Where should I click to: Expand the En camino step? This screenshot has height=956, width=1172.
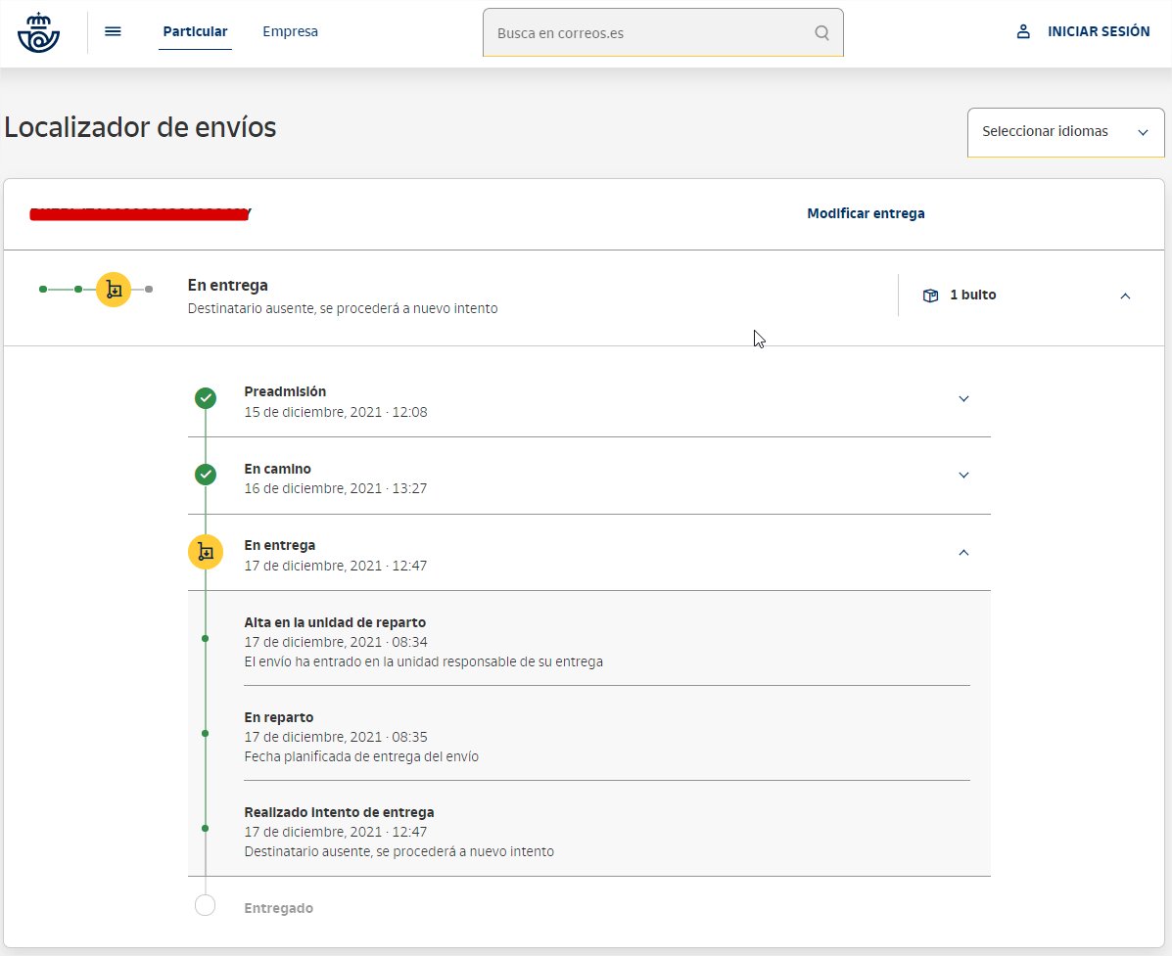(x=963, y=475)
